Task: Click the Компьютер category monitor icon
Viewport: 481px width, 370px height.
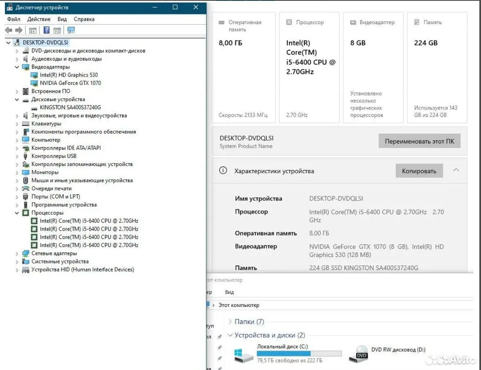Action: tap(26, 140)
